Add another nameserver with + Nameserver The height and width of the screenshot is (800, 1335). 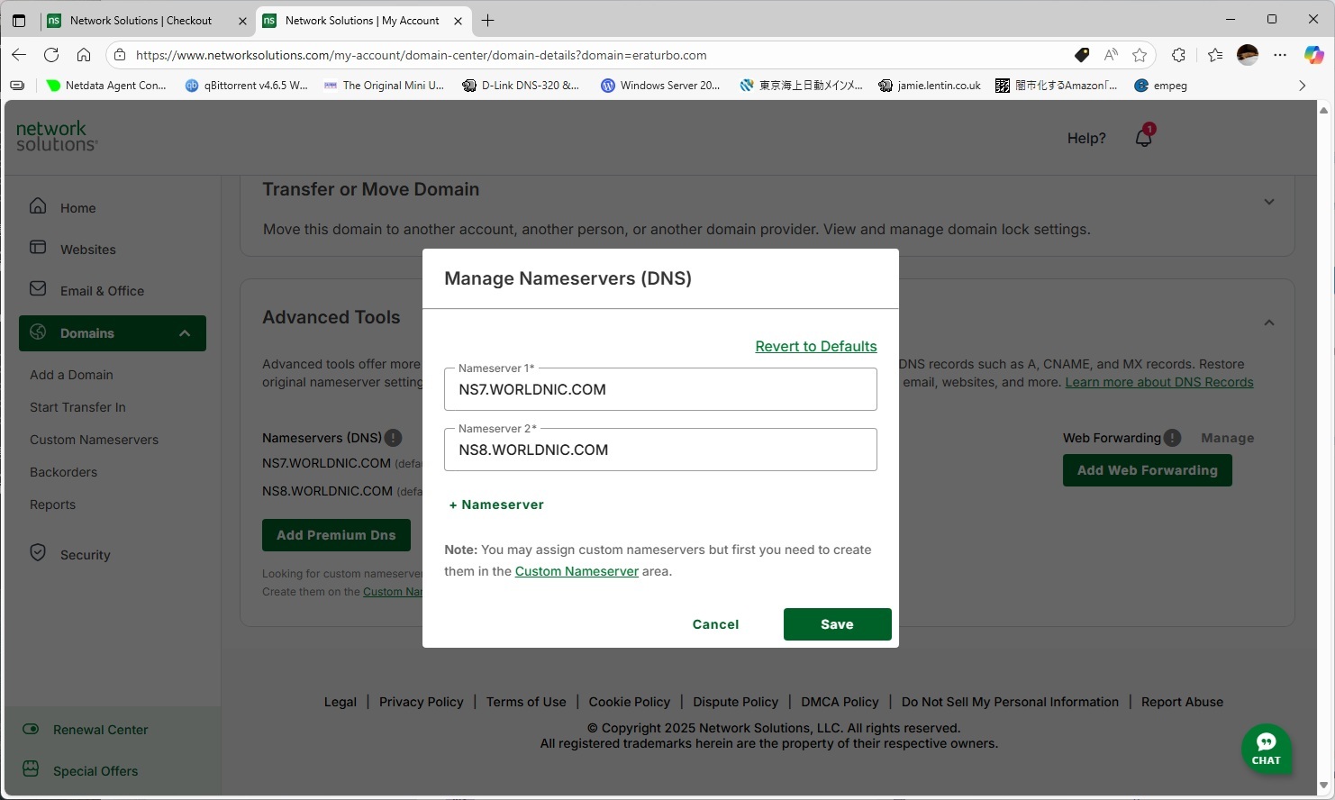pyautogui.click(x=496, y=505)
